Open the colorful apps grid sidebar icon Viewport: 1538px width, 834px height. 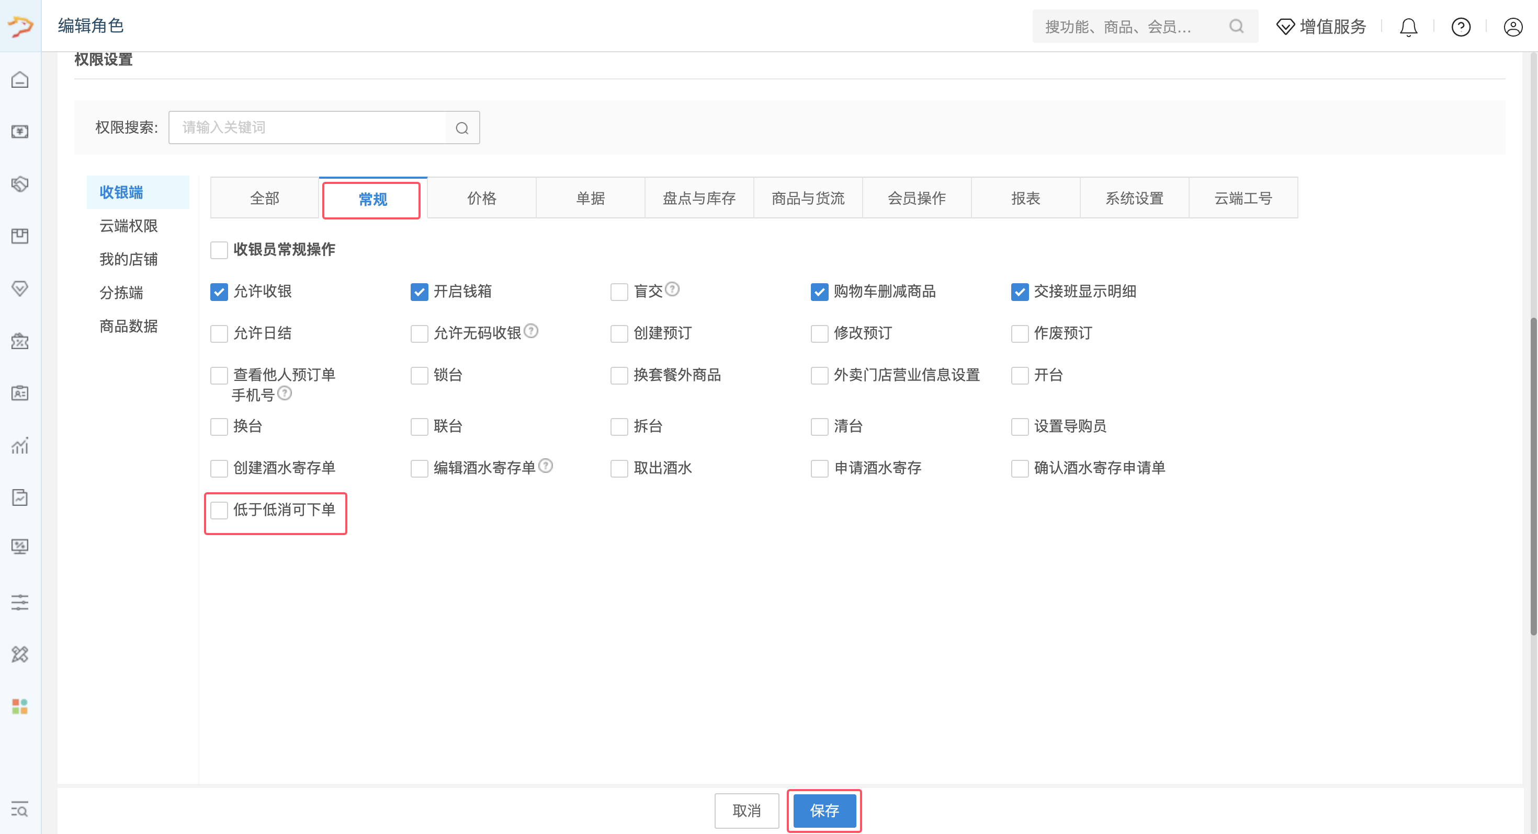coord(20,706)
